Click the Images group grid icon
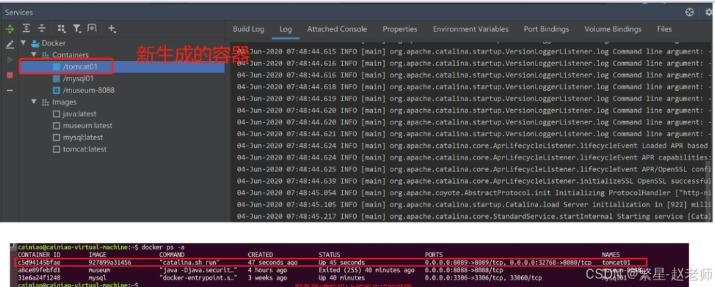 pos(46,102)
